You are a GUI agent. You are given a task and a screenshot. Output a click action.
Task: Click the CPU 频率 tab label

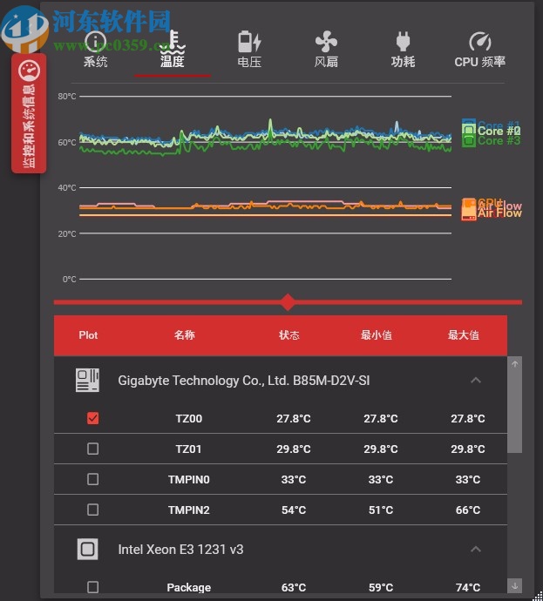pyautogui.click(x=479, y=62)
